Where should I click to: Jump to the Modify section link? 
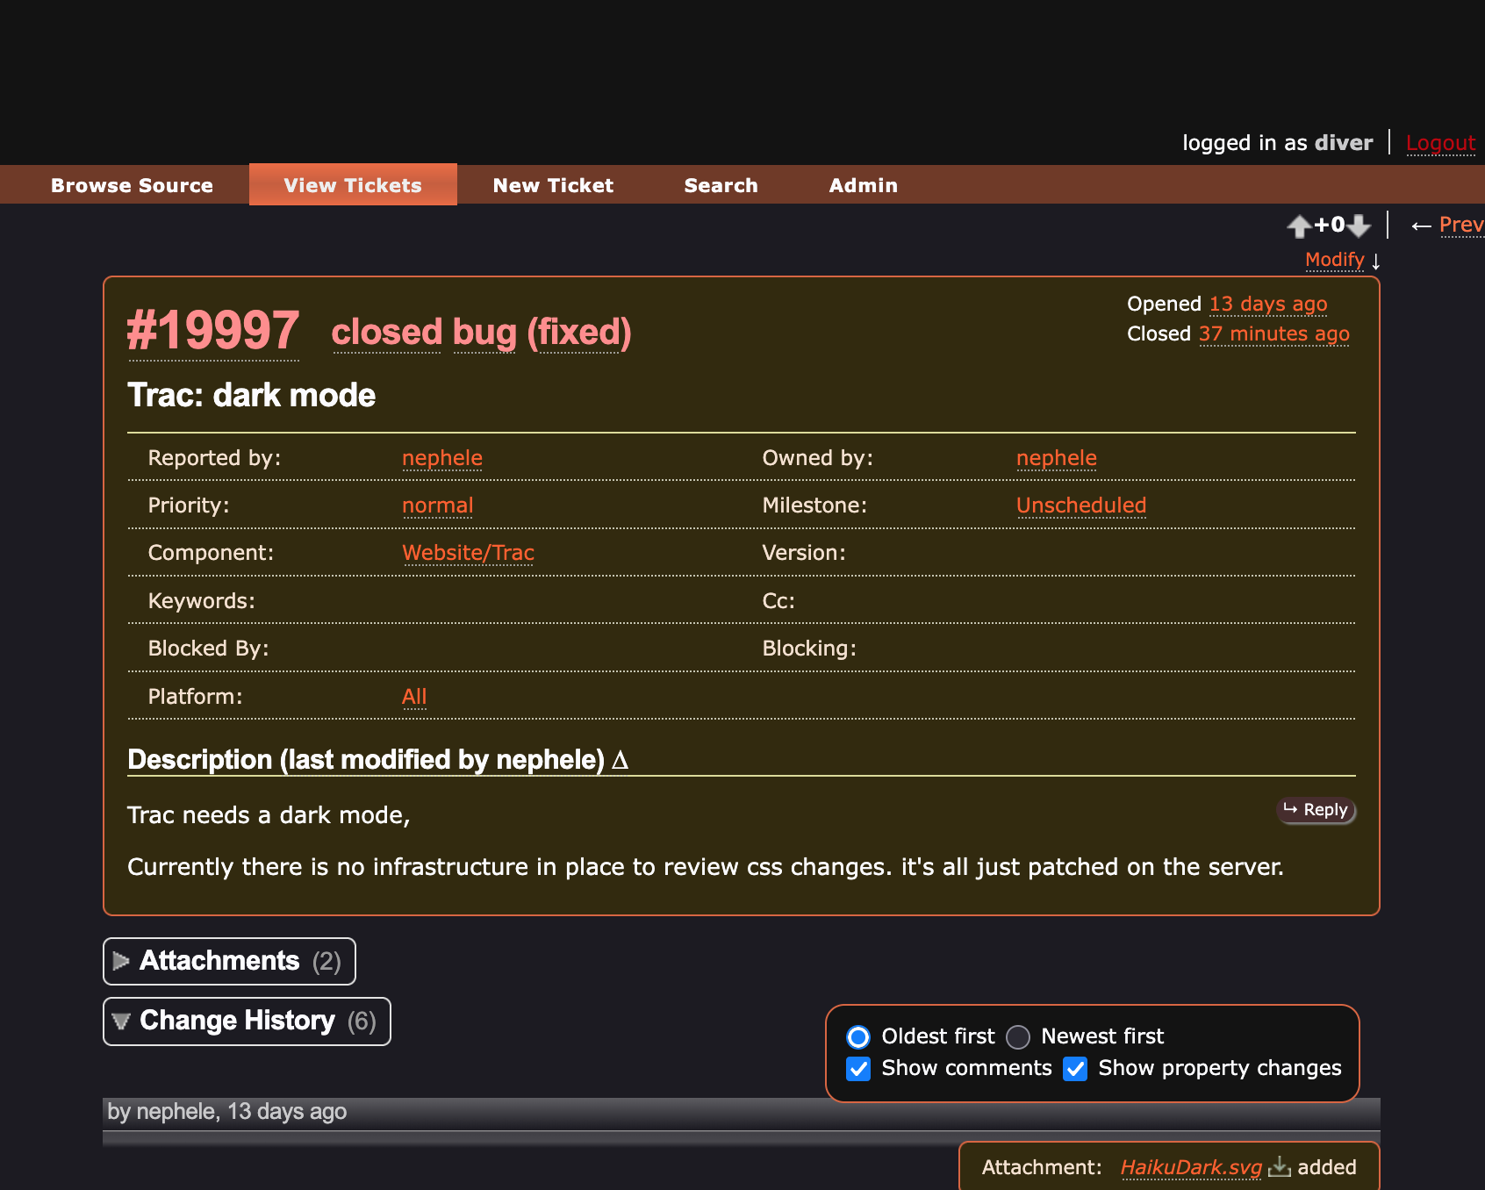point(1334,260)
